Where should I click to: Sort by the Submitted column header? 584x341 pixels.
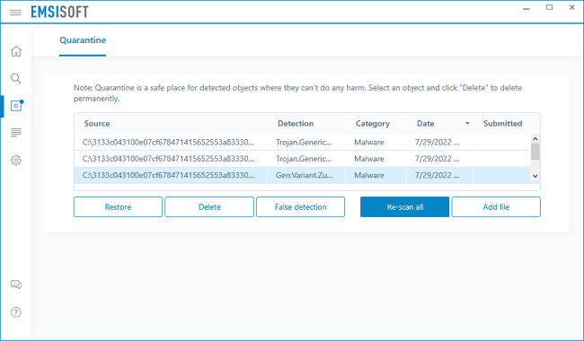tap(503, 124)
